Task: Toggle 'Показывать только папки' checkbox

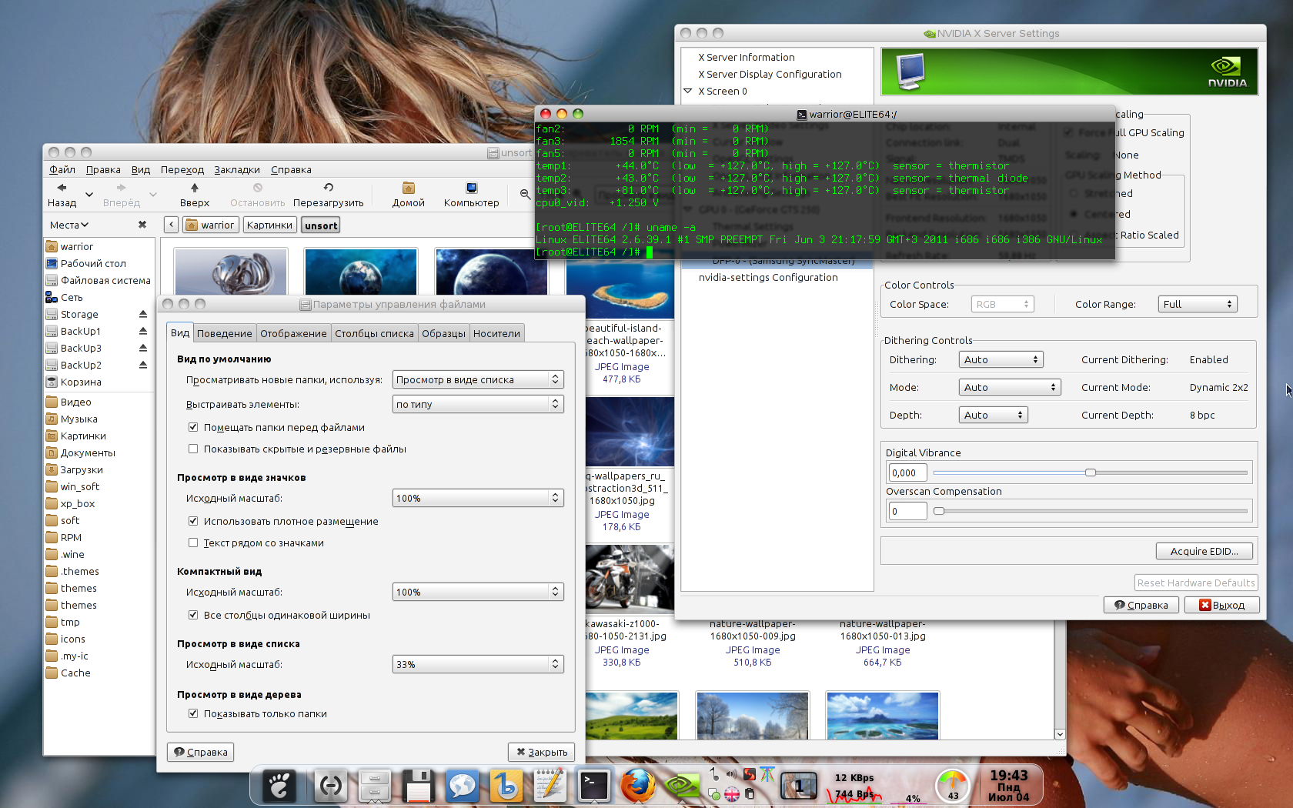Action: pyautogui.click(x=193, y=713)
